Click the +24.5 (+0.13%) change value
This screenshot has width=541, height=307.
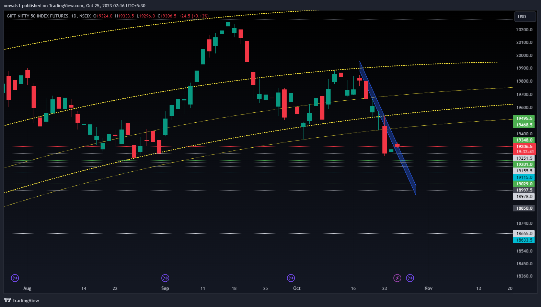pos(194,16)
